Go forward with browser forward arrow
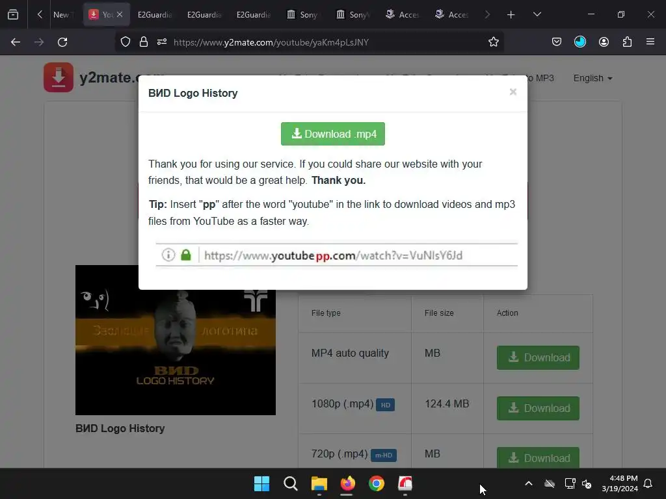Screen dimensions: 666x499 click(39, 42)
